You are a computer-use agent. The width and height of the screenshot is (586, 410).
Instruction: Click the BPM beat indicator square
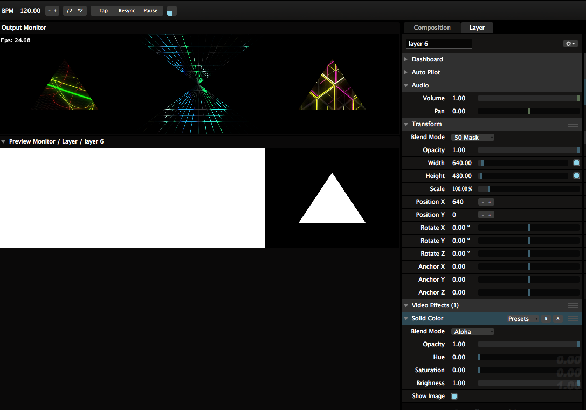click(170, 12)
